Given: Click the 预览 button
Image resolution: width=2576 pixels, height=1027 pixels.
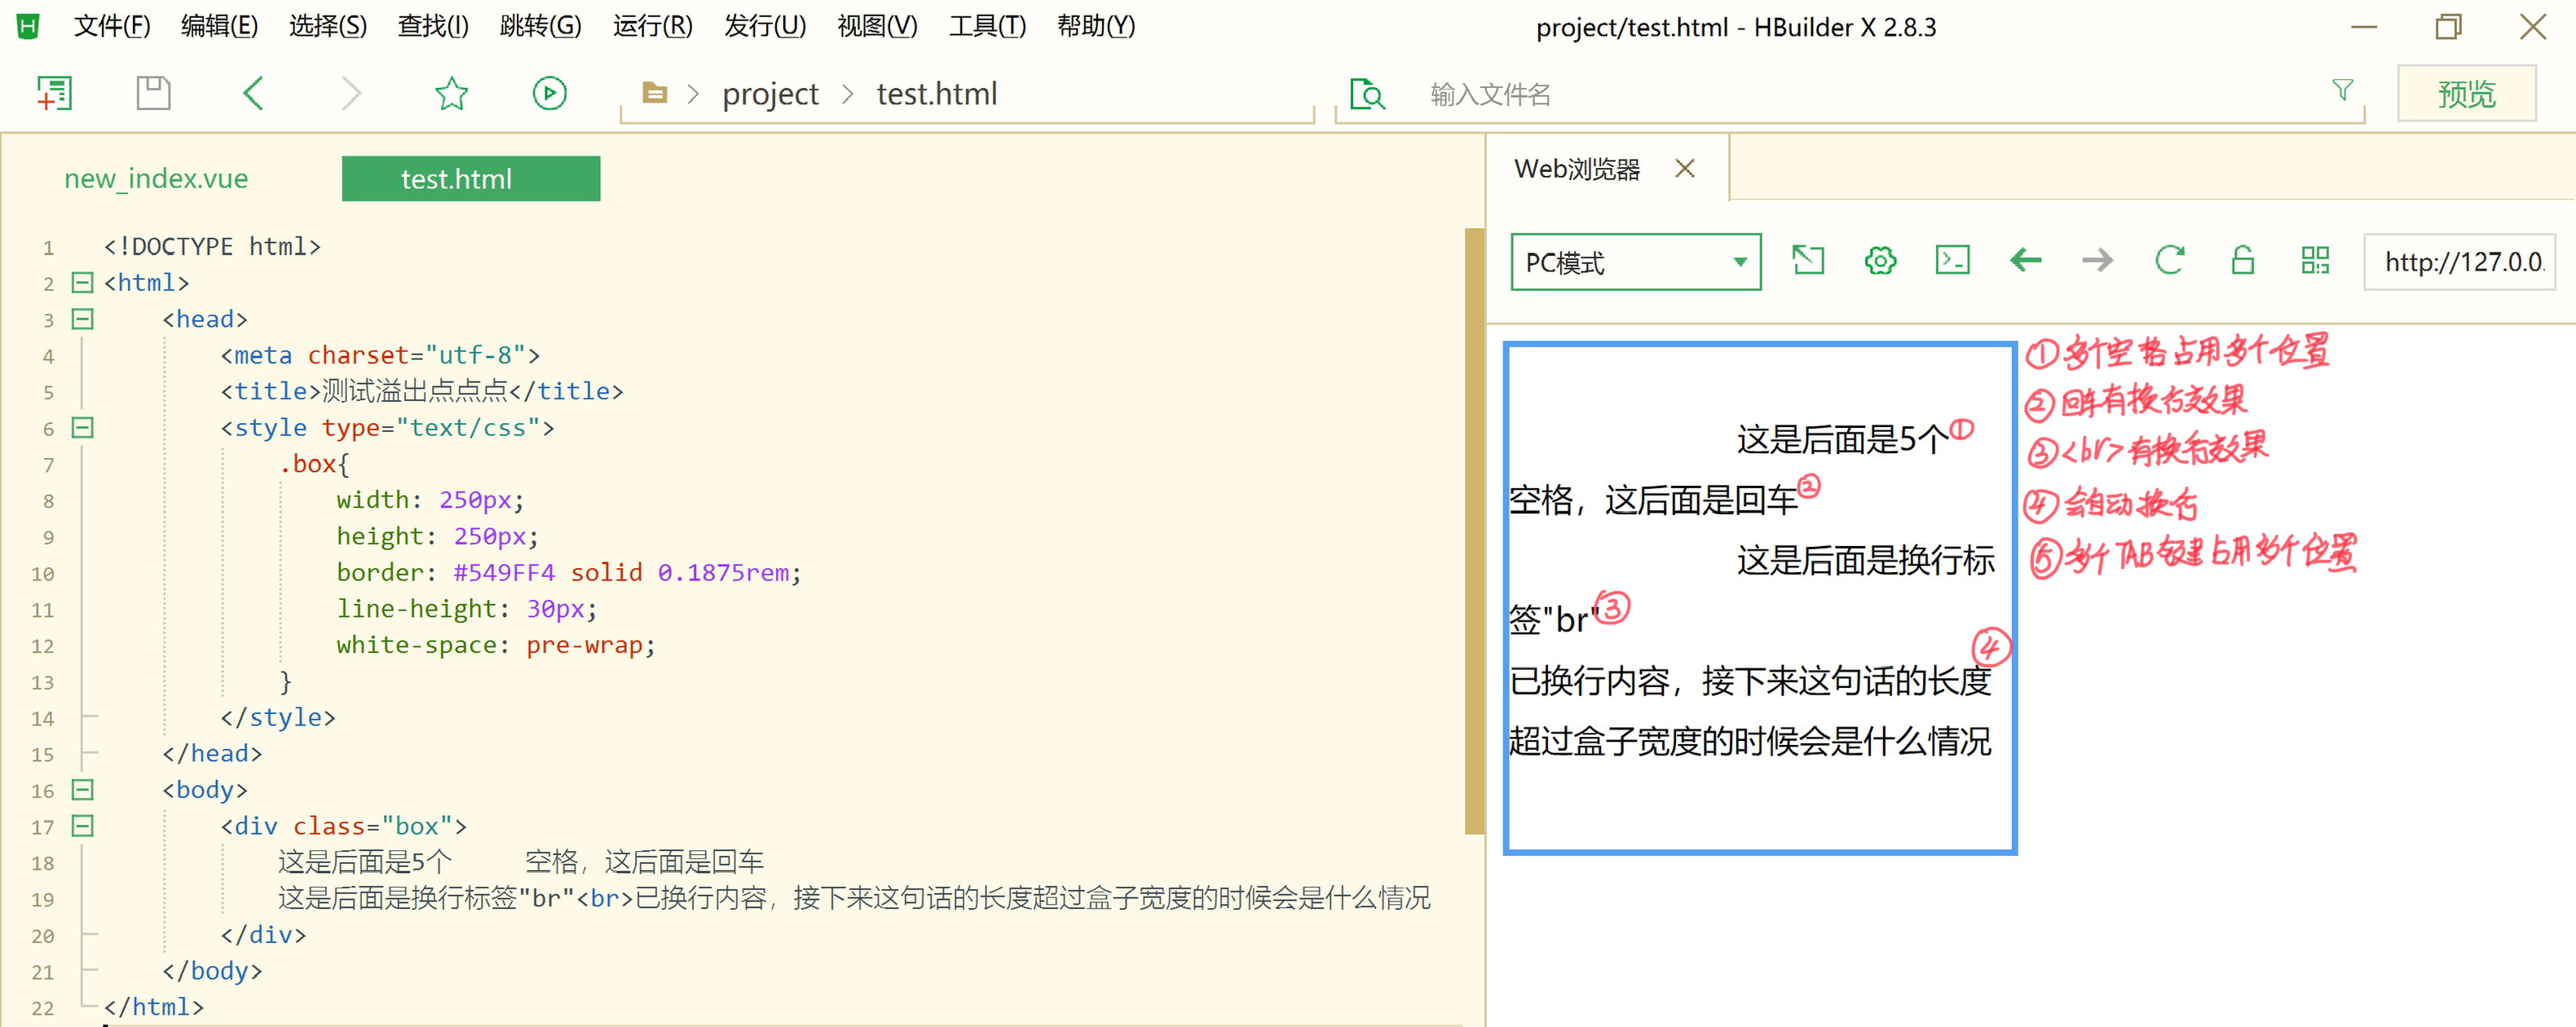Looking at the screenshot, I should pos(2466,94).
